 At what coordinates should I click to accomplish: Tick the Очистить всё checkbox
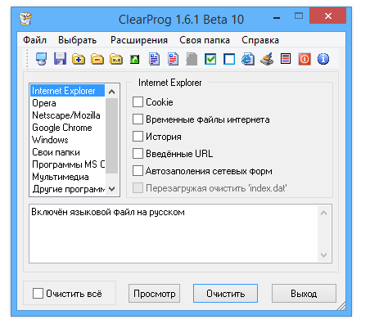point(38,294)
